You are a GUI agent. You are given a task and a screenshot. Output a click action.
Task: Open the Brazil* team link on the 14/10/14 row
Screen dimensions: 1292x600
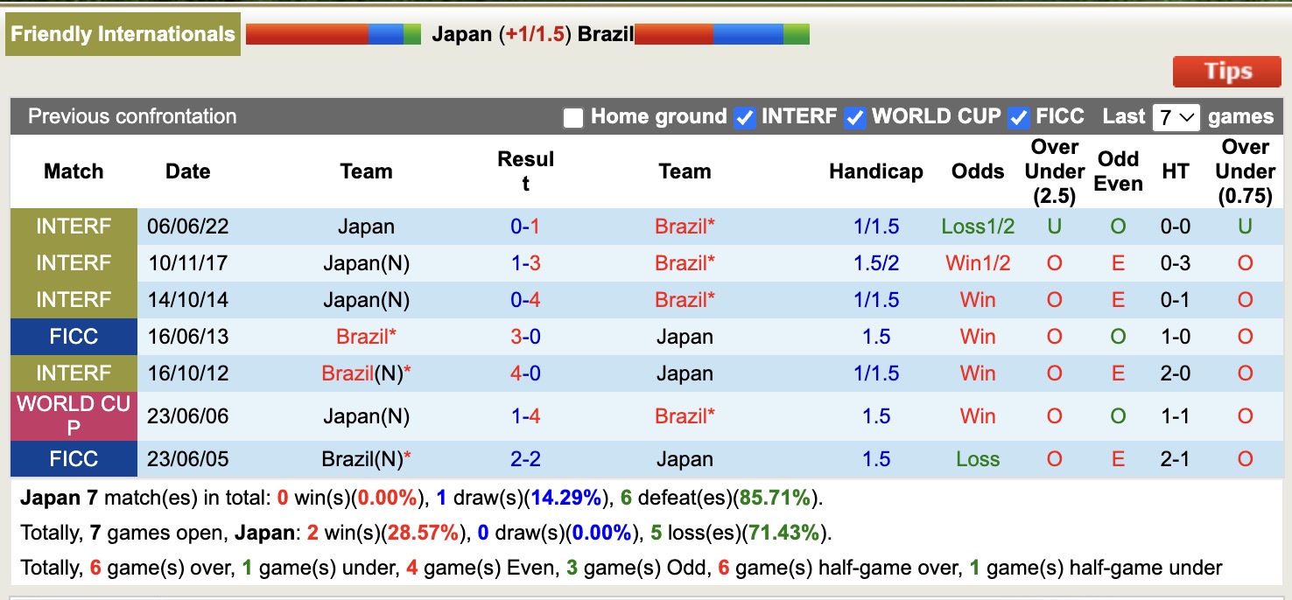click(x=685, y=299)
